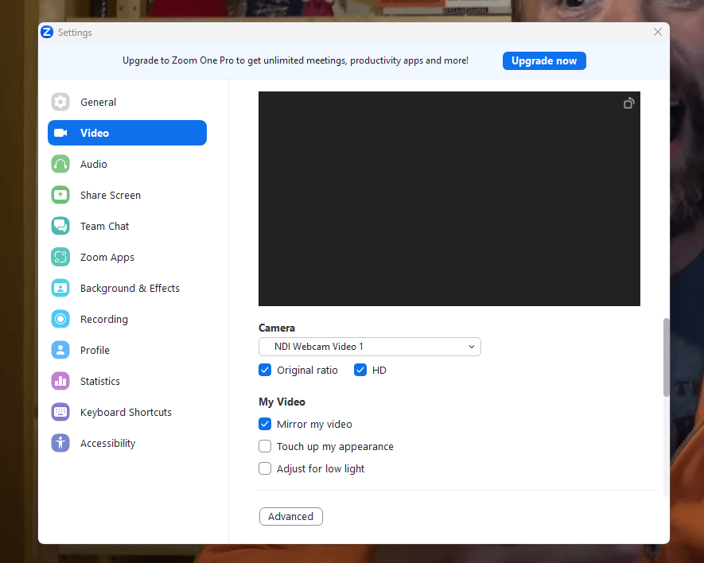Click the Profile person icon

pos(60,350)
